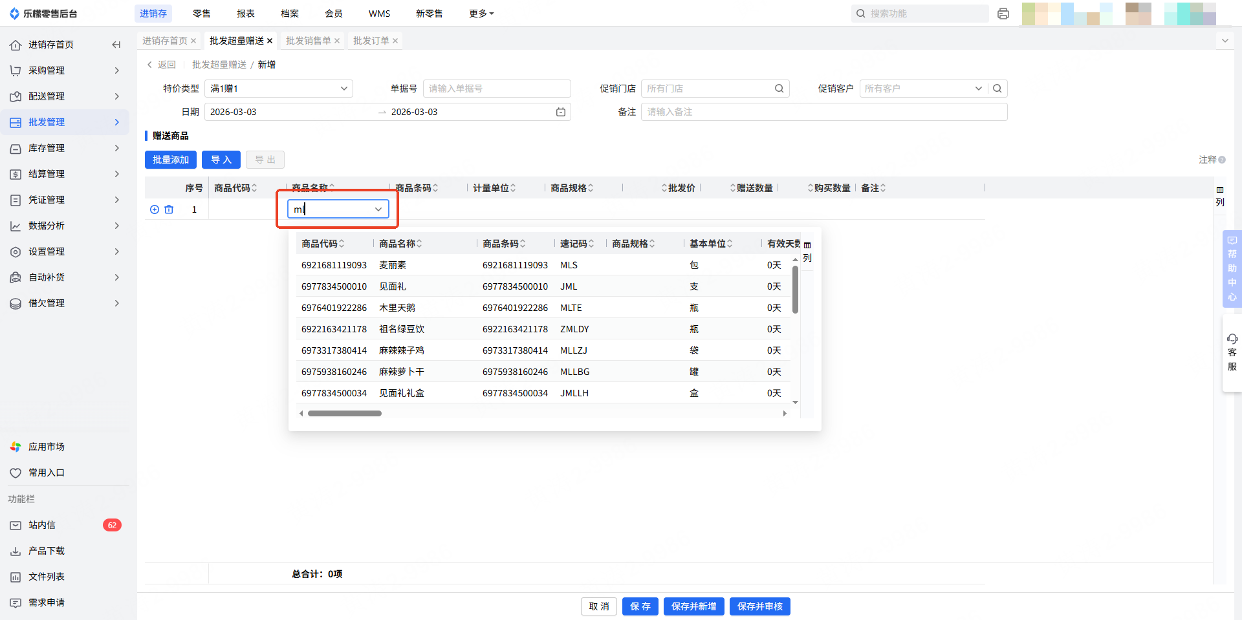Close the 批发订单 tab

pyautogui.click(x=395, y=41)
